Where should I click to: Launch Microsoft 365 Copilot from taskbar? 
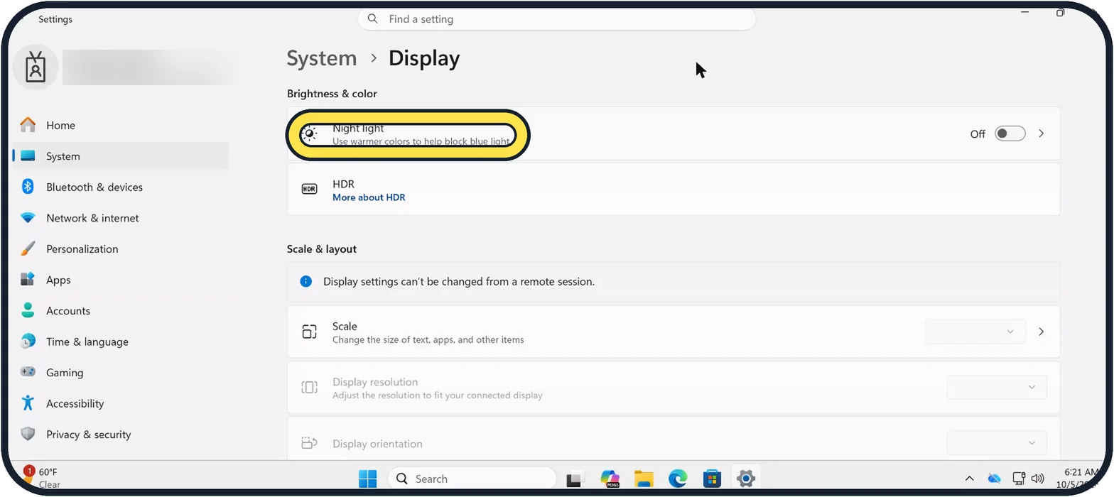[x=610, y=479]
